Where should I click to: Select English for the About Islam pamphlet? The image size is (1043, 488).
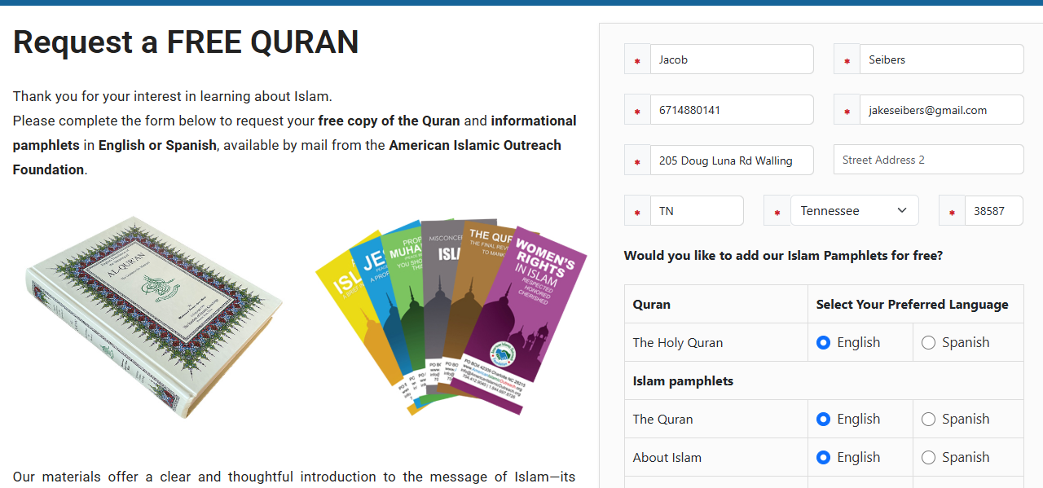tap(823, 458)
